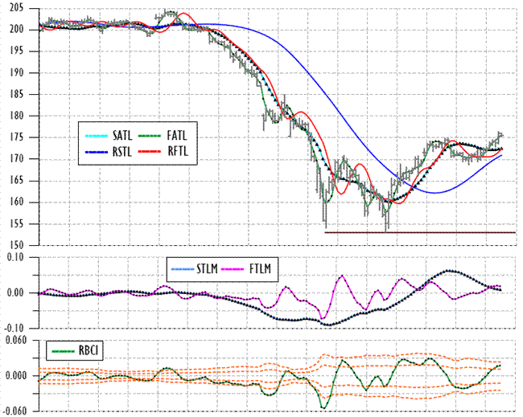Click the RFTL legend label
This screenshot has width=523, height=417.
point(178,151)
